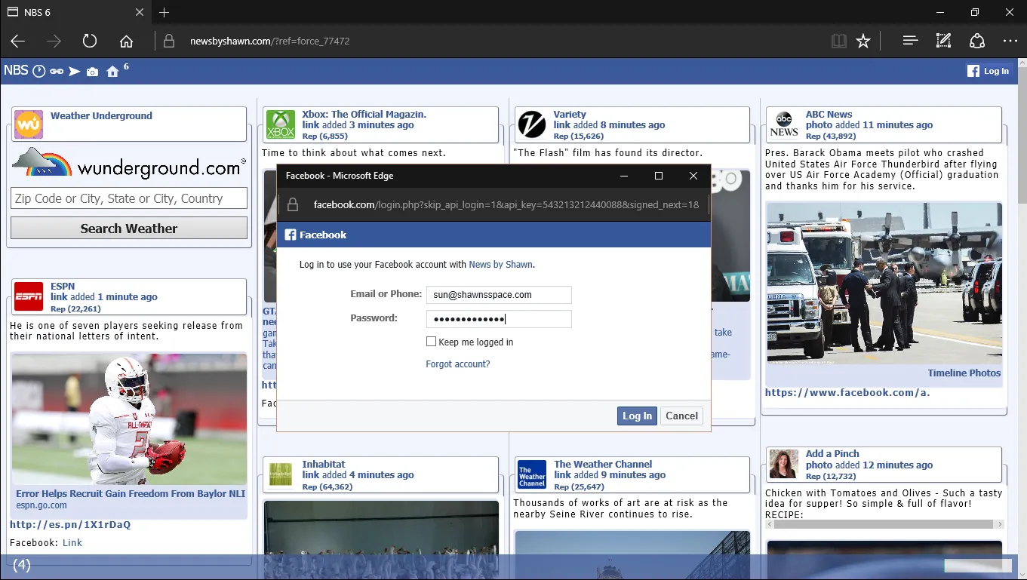Viewport: 1027px width, 580px height.
Task: Click the Search Weather button
Action: pyautogui.click(x=129, y=229)
